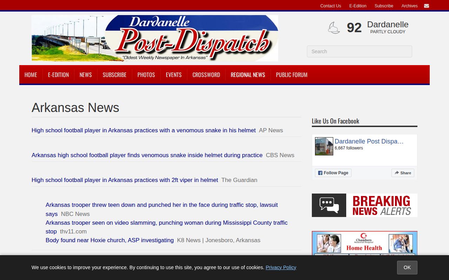Viewport: 449px width, 280px height.
Task: Open the PHOTOS menu item
Action: click(x=146, y=75)
